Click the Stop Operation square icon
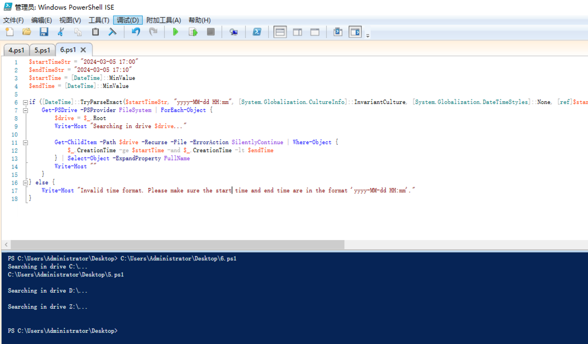The height and width of the screenshot is (344, 588). coord(211,32)
